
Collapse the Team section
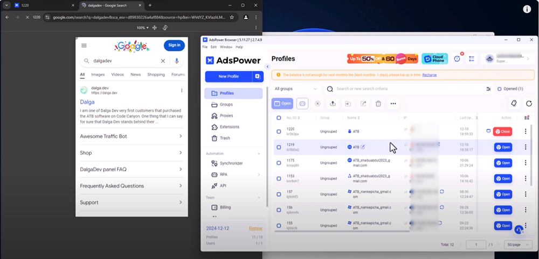click(259, 198)
